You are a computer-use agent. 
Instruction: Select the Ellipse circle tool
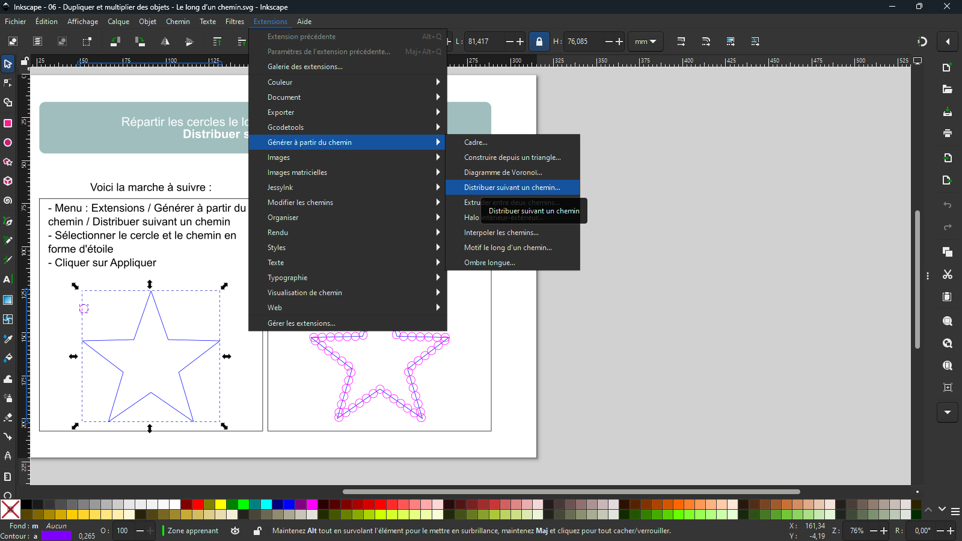point(8,142)
